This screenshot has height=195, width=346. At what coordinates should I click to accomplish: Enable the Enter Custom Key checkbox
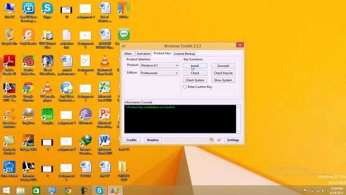[185, 87]
